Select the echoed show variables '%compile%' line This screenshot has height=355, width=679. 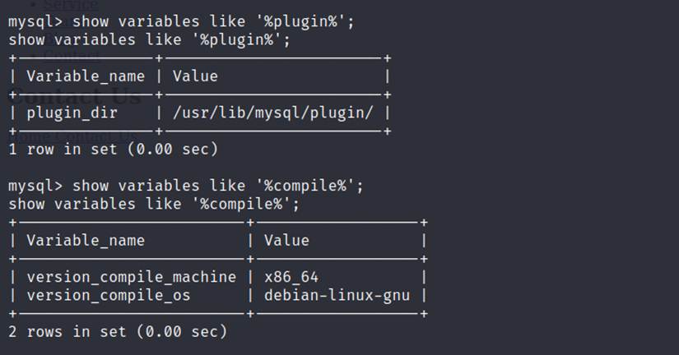click(x=154, y=204)
